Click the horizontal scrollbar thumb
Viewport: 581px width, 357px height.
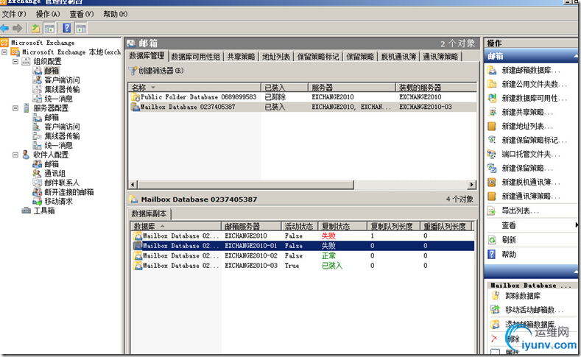pyautogui.click(x=246, y=185)
